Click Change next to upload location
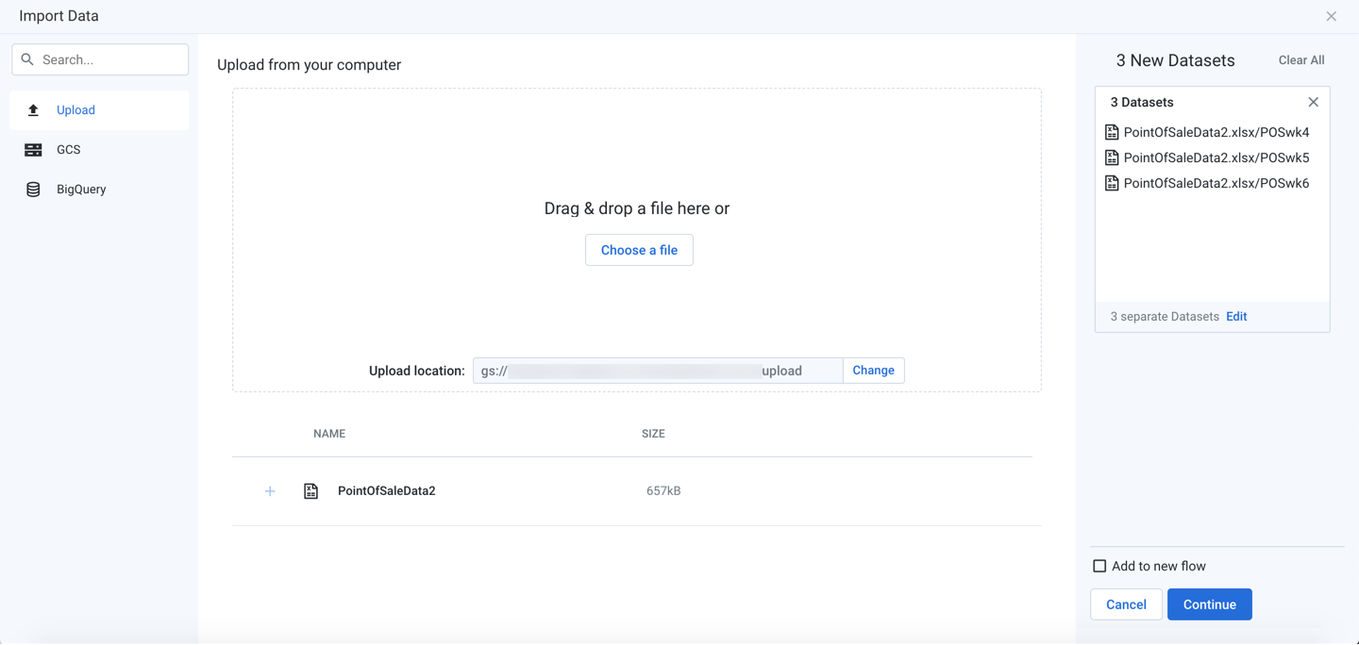 (873, 371)
